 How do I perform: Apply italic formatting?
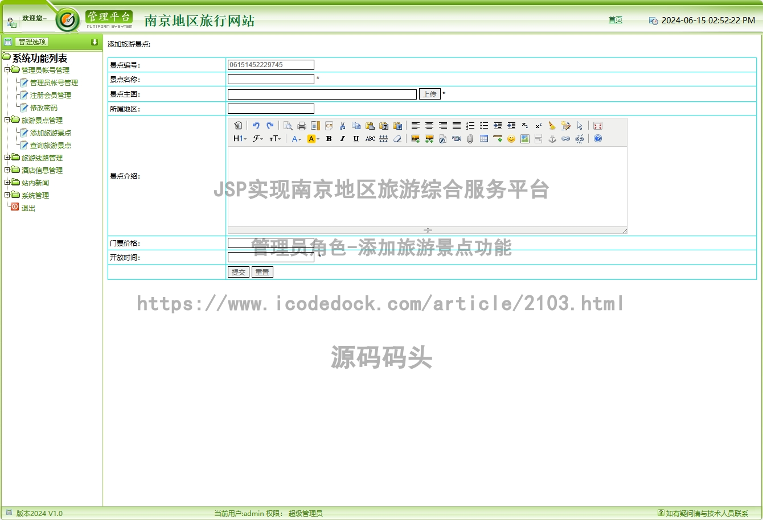click(x=343, y=139)
